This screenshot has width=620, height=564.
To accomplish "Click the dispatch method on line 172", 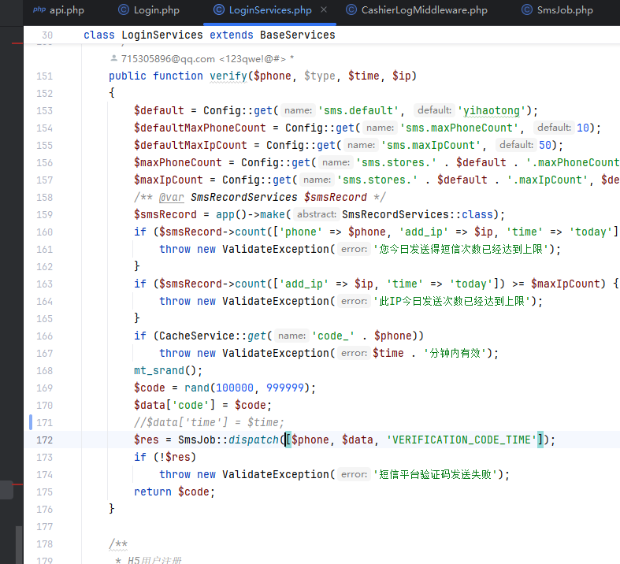I will coord(254,440).
